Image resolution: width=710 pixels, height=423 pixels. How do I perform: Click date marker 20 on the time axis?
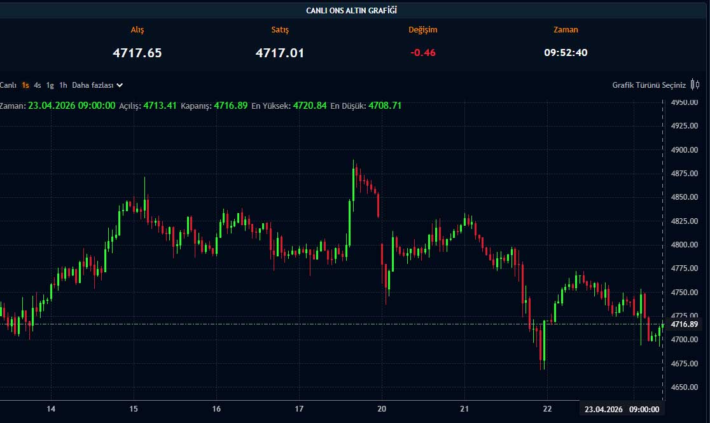[382, 409]
